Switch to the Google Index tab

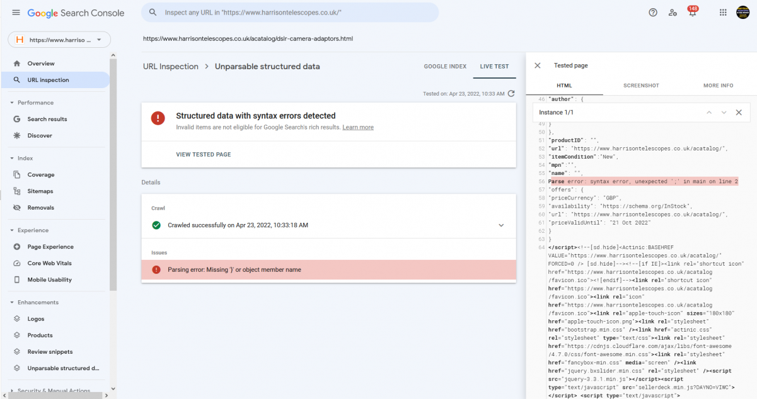(445, 67)
